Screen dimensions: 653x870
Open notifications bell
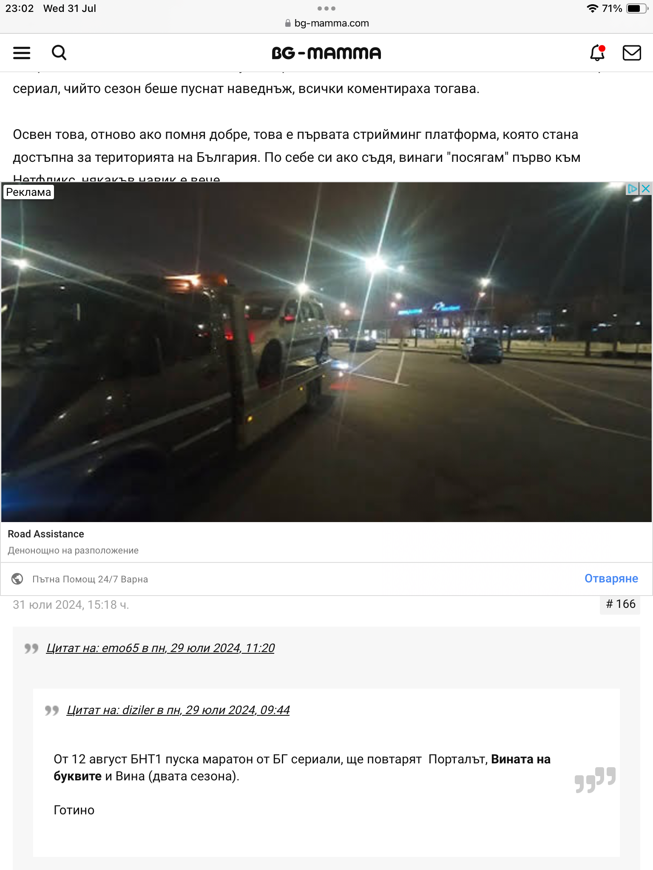(597, 53)
